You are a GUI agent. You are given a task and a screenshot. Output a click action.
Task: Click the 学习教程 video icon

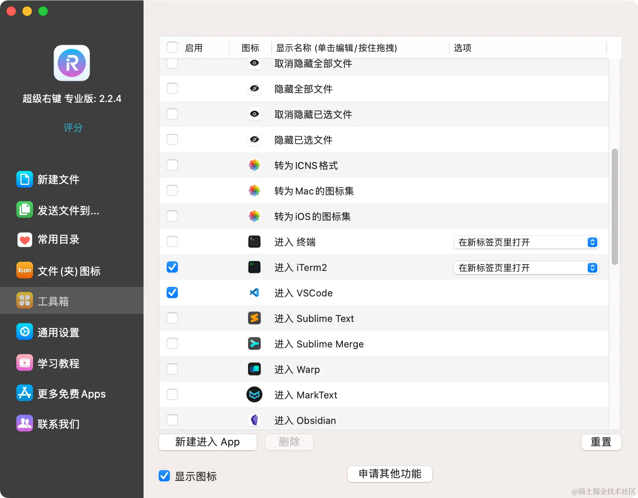tap(25, 363)
